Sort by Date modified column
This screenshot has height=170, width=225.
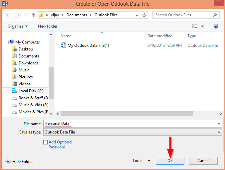click(x=160, y=36)
